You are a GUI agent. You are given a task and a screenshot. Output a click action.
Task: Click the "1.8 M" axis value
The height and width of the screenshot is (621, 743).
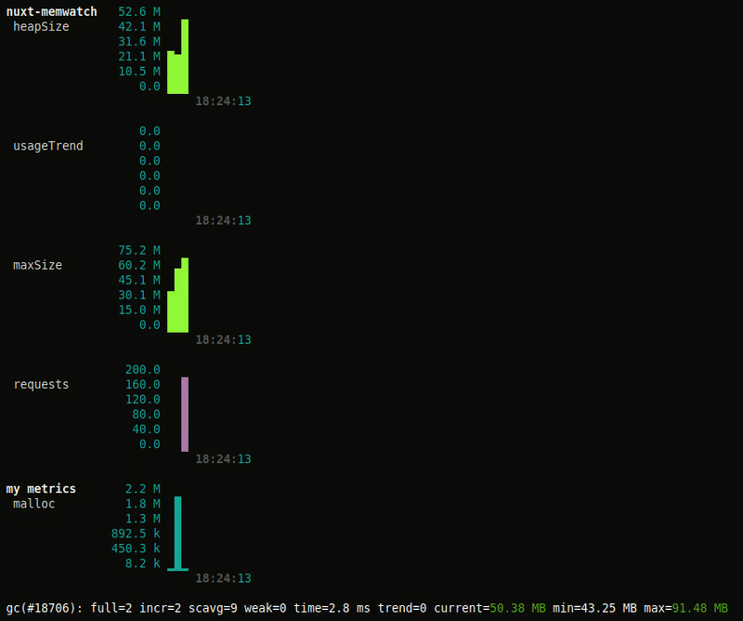[x=143, y=503]
